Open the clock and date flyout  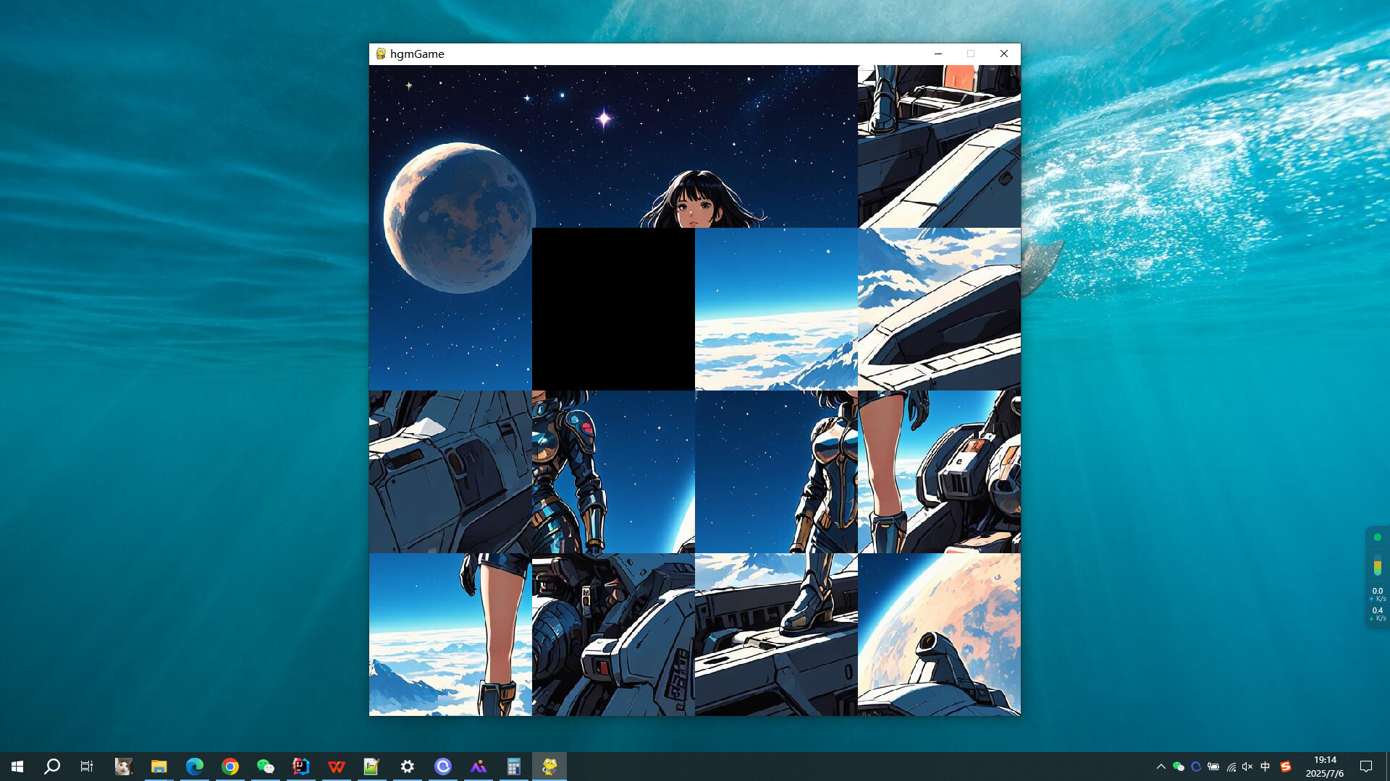pyautogui.click(x=1325, y=767)
